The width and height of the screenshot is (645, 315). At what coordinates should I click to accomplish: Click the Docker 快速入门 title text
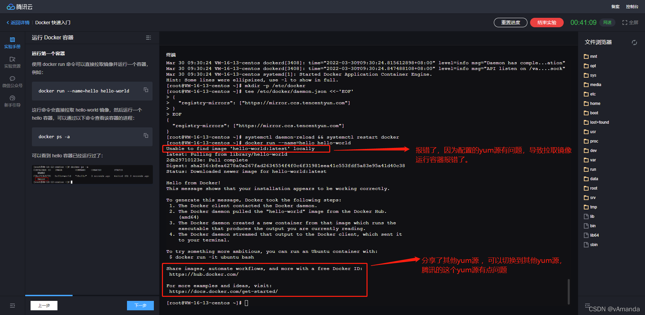pos(53,23)
